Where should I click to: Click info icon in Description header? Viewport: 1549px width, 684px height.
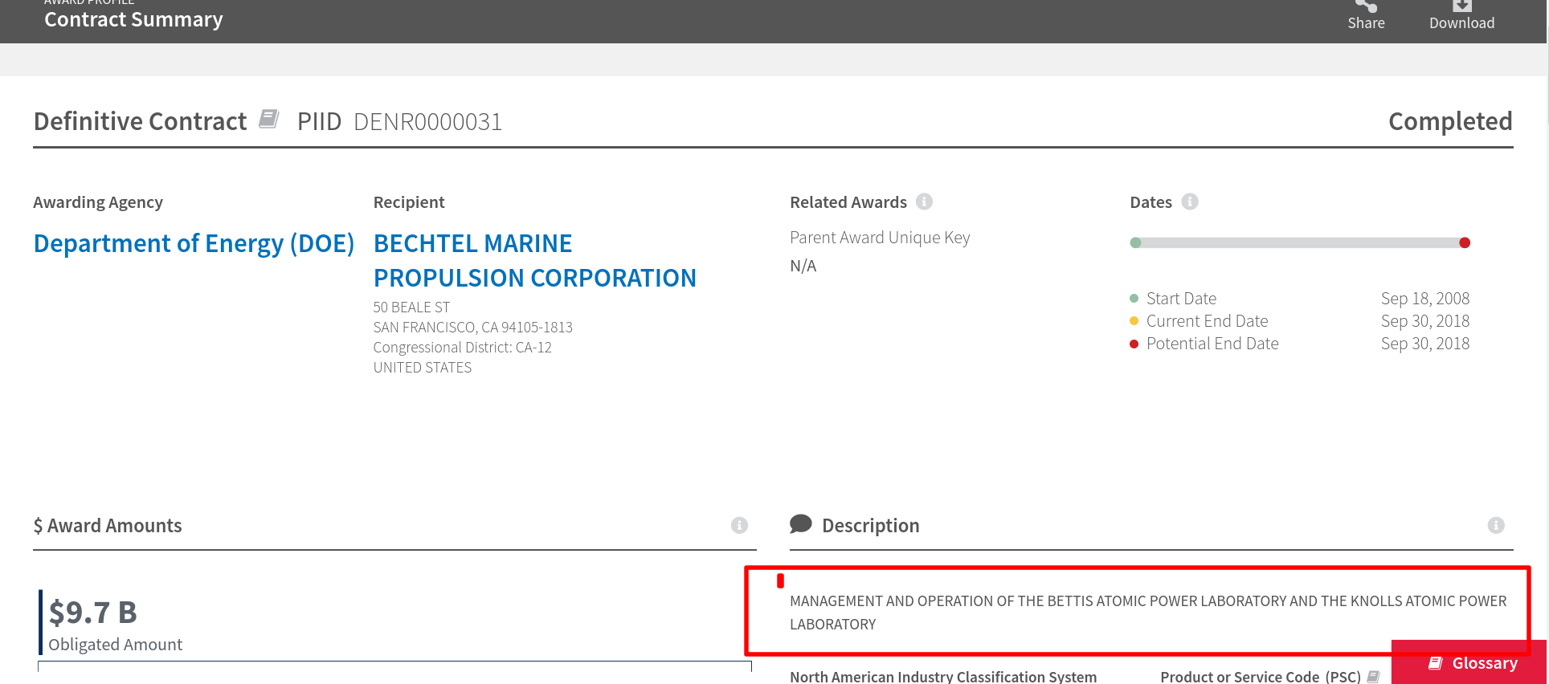[x=1495, y=525]
